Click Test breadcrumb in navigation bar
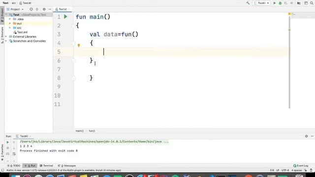The image size is (315, 177). pyautogui.click(x=5, y=3)
